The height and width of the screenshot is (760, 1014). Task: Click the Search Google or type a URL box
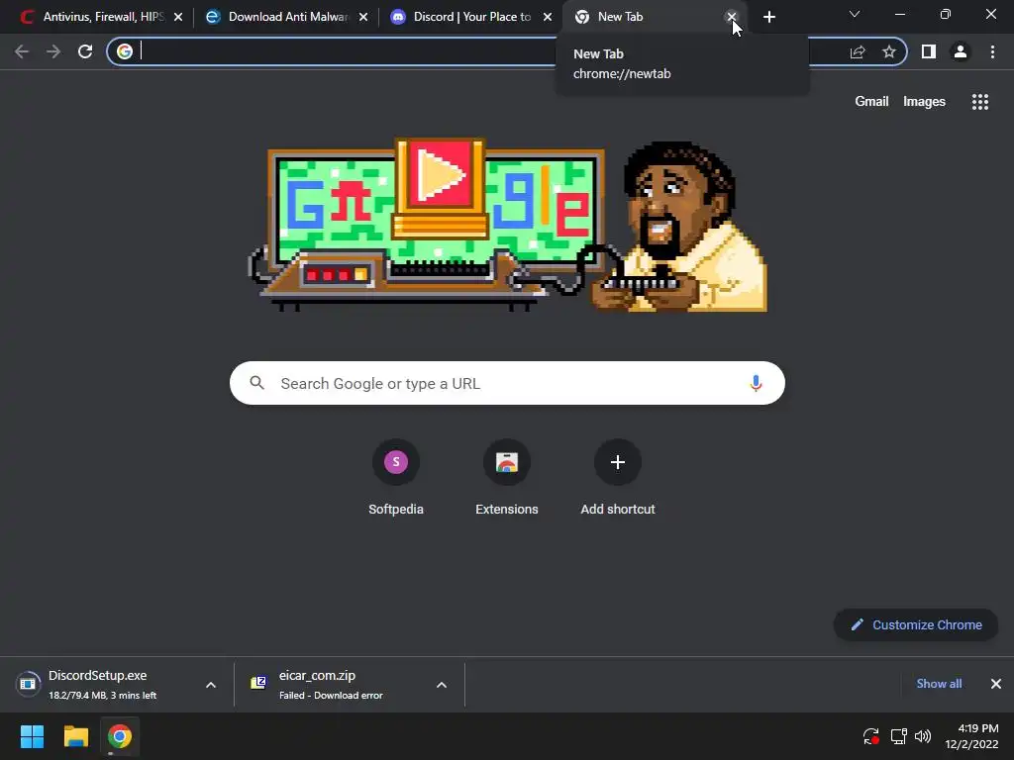click(x=507, y=383)
